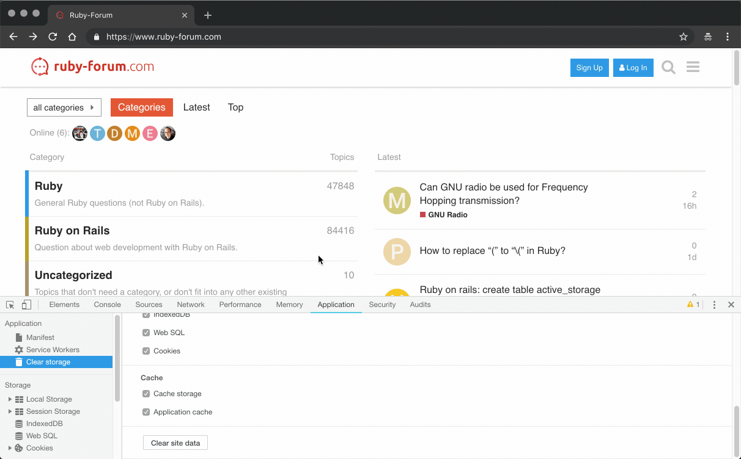Select the Latest tab on forum
The width and height of the screenshot is (741, 459).
click(x=196, y=107)
